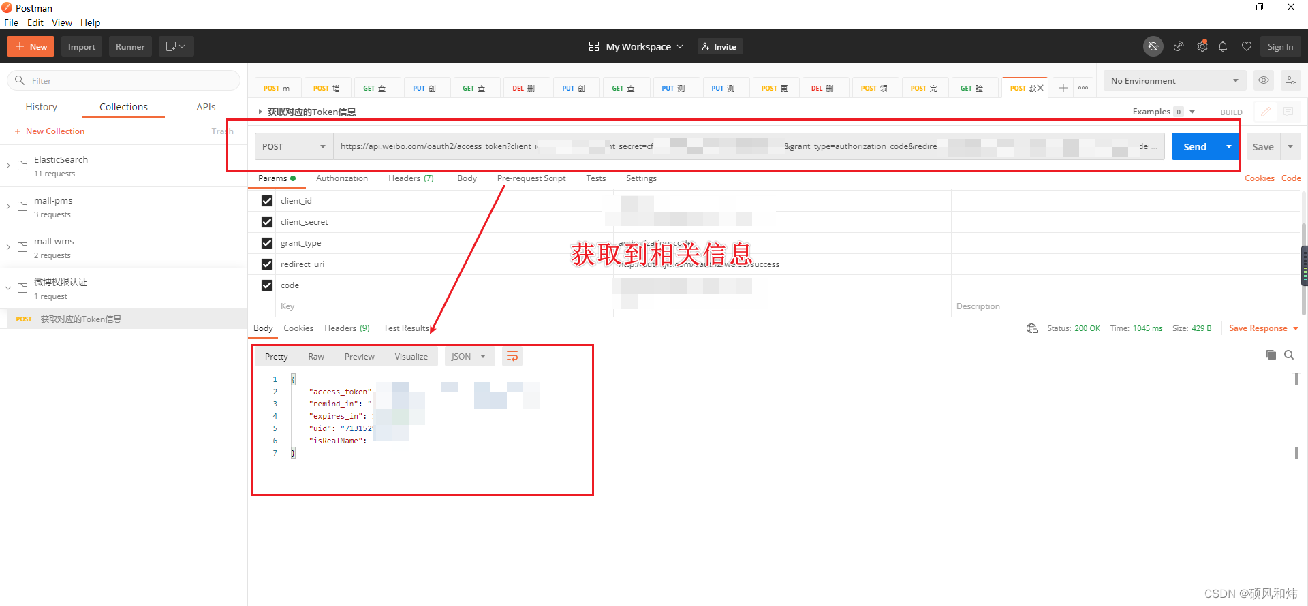Switch response view to Visualize

pos(411,357)
